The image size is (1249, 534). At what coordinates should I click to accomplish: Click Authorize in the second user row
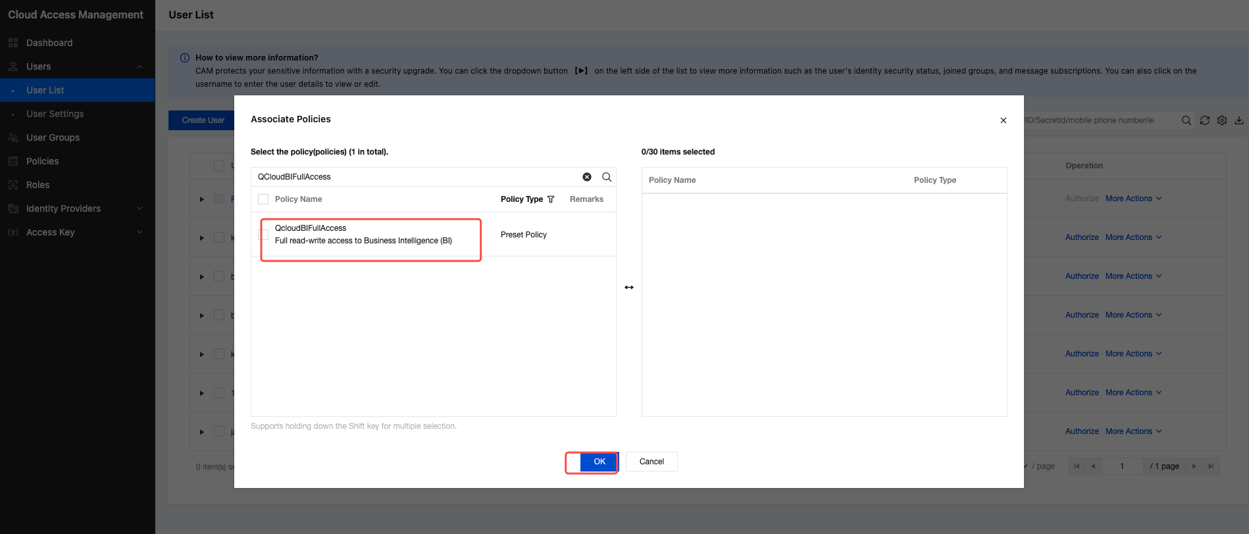pos(1082,237)
